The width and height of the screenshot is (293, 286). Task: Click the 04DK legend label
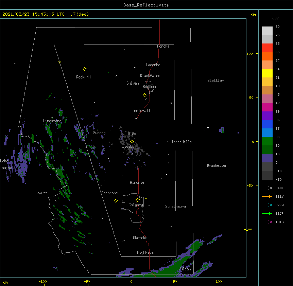[279, 188]
